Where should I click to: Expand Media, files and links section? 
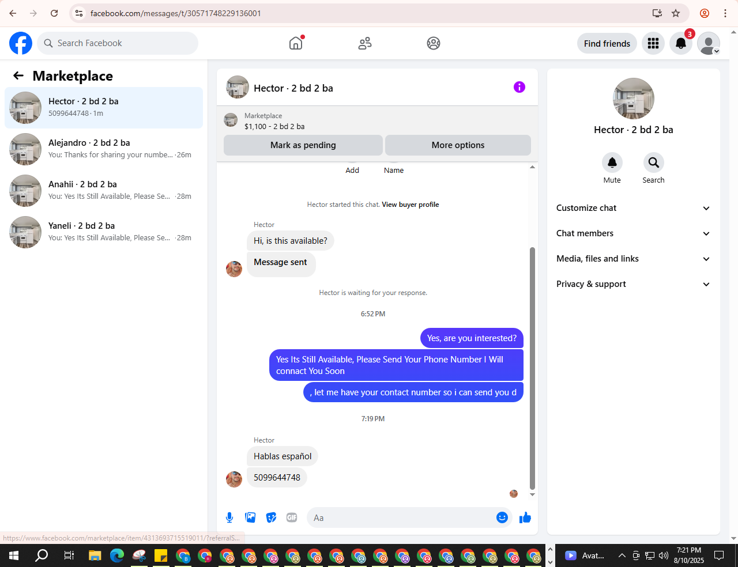point(633,259)
